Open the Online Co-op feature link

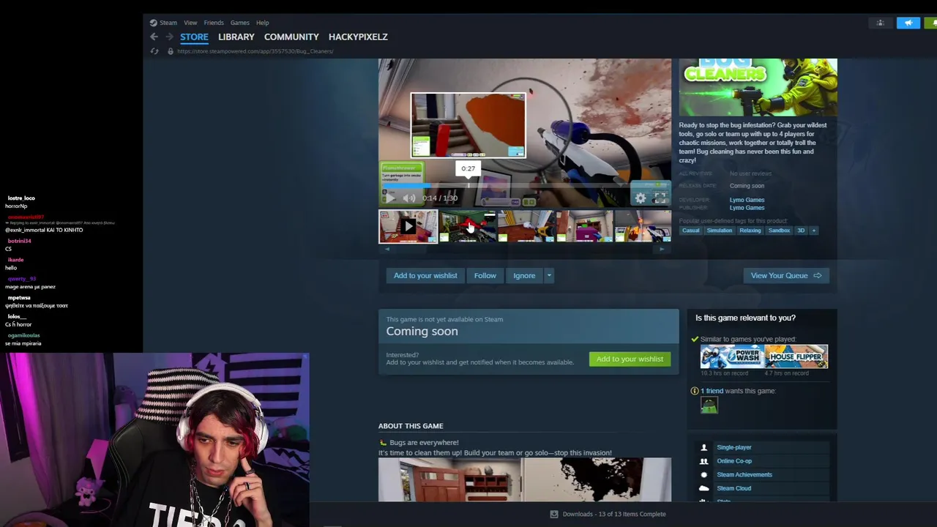pos(734,461)
